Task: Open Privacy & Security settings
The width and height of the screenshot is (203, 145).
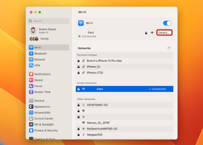Action: pyautogui.click(x=46, y=130)
